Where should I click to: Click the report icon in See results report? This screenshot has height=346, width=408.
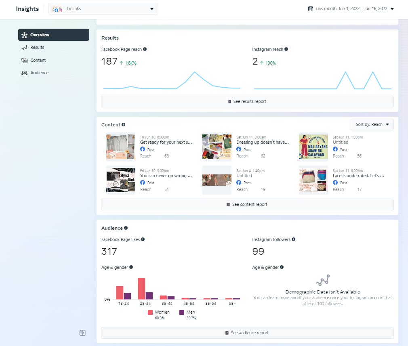(229, 101)
